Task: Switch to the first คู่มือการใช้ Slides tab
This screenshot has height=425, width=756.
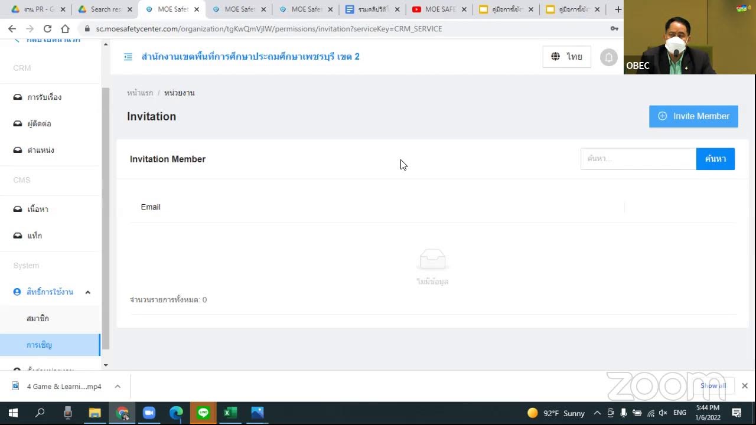Action: pos(507,9)
